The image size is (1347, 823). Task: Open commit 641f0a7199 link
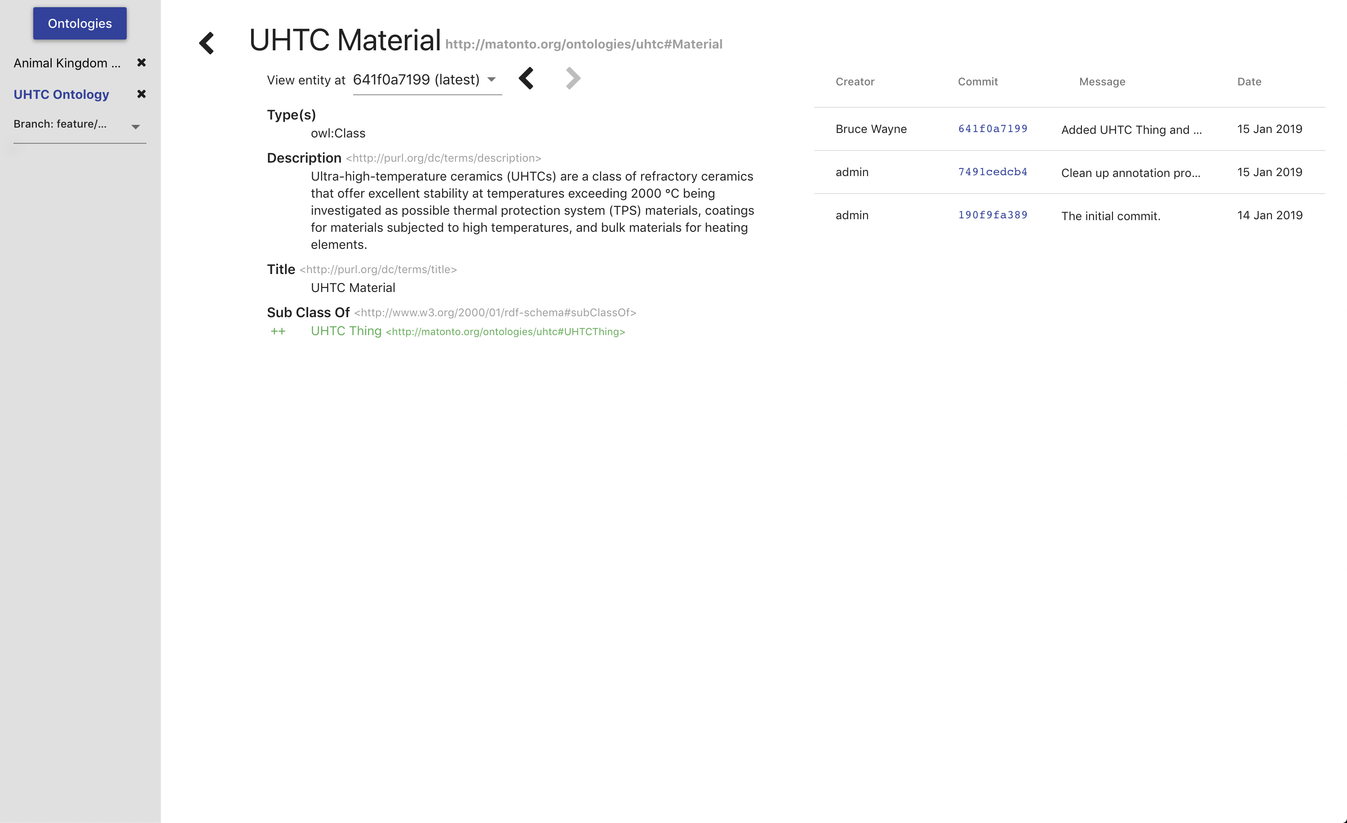[x=992, y=129]
